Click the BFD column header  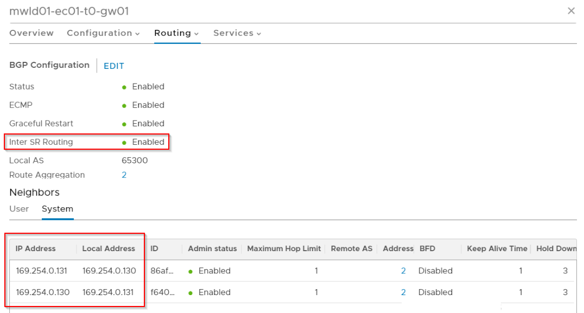pyautogui.click(x=428, y=248)
